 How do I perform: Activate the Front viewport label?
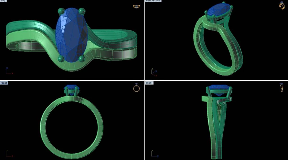(4, 83)
